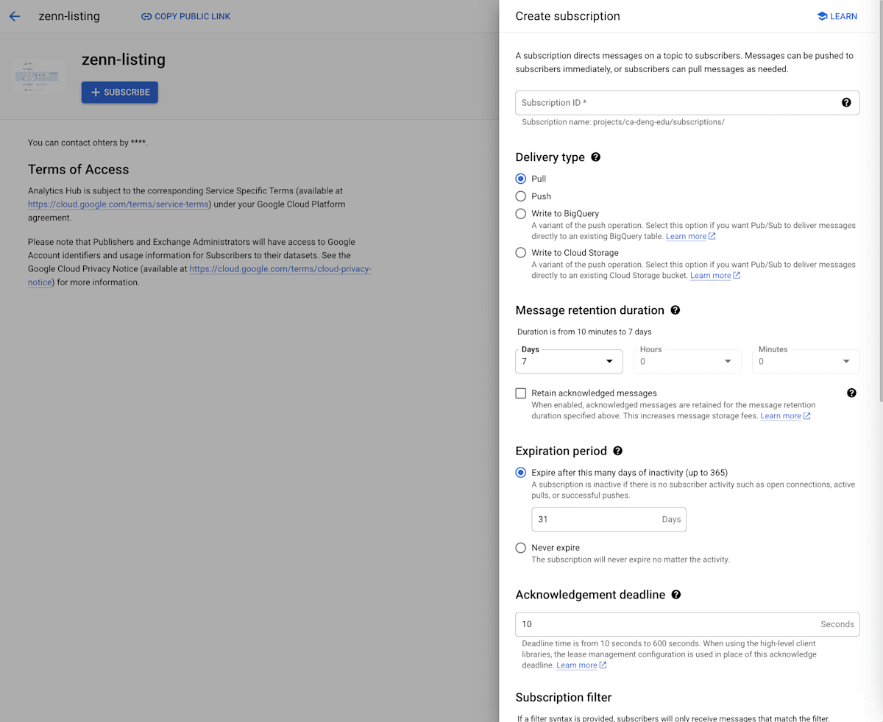Go back using the left arrow

15,16
